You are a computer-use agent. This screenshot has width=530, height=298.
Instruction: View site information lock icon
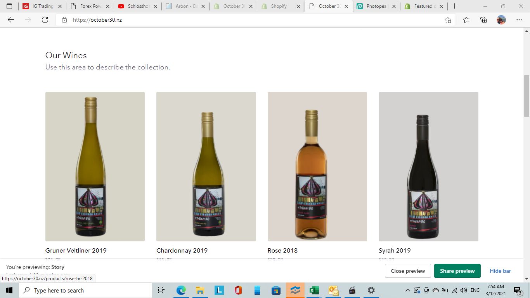[64, 20]
